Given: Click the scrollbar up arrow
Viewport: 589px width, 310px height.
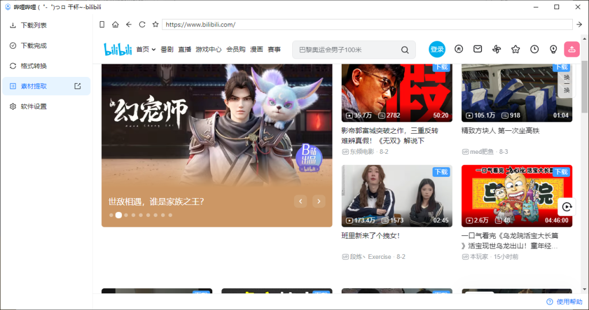Looking at the screenshot, I should pos(584,38).
